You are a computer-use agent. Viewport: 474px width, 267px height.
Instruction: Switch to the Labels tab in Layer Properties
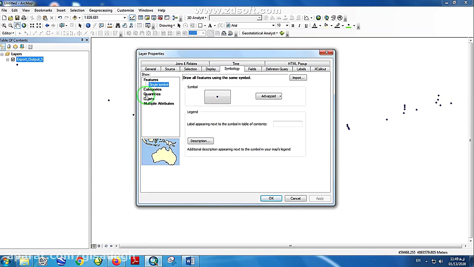[x=301, y=69]
